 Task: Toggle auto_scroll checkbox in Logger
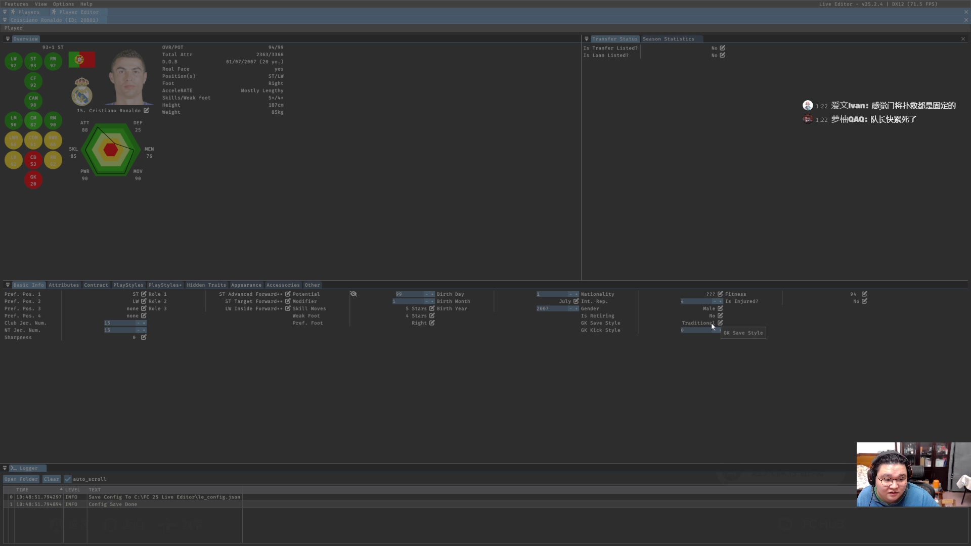68,479
